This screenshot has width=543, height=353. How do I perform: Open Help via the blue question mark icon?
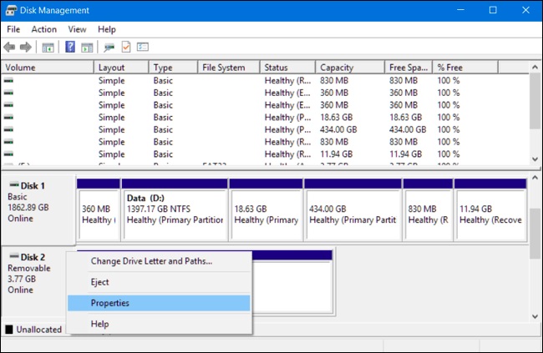coord(70,47)
